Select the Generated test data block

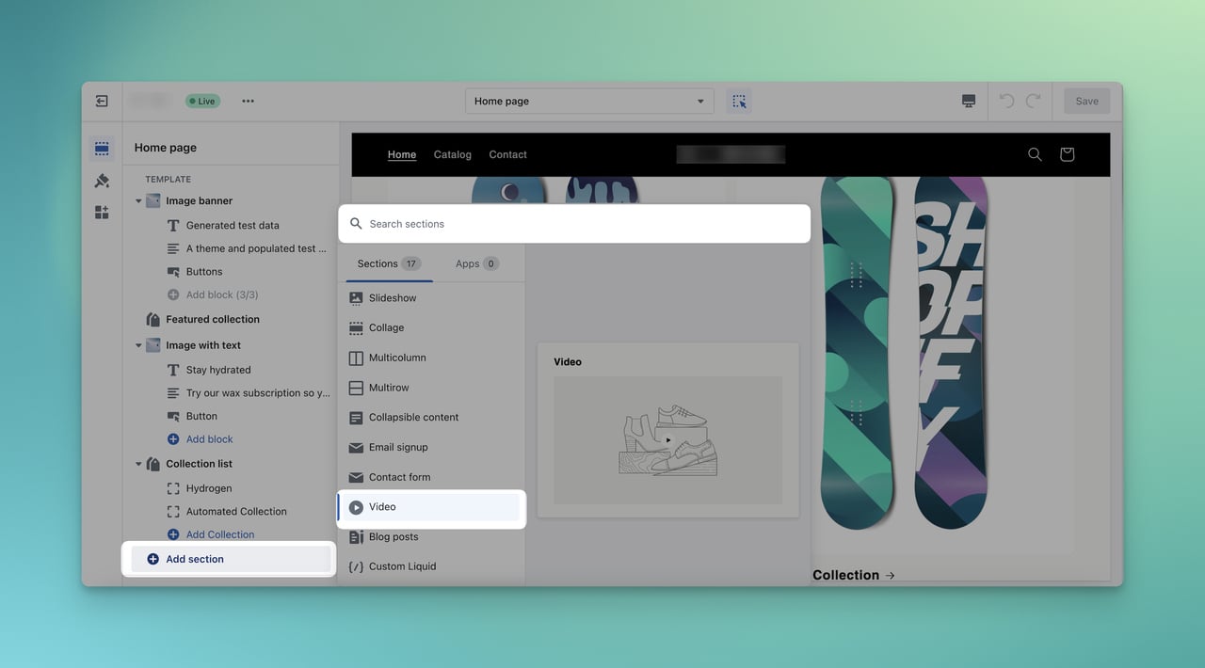coord(233,226)
